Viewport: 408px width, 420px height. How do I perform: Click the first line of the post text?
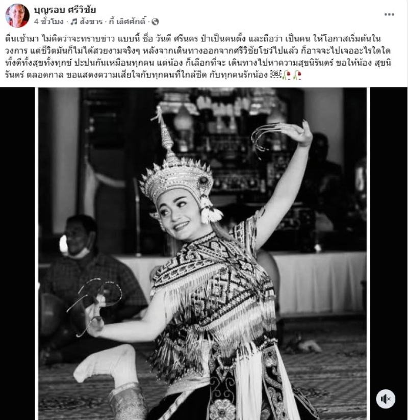click(193, 39)
